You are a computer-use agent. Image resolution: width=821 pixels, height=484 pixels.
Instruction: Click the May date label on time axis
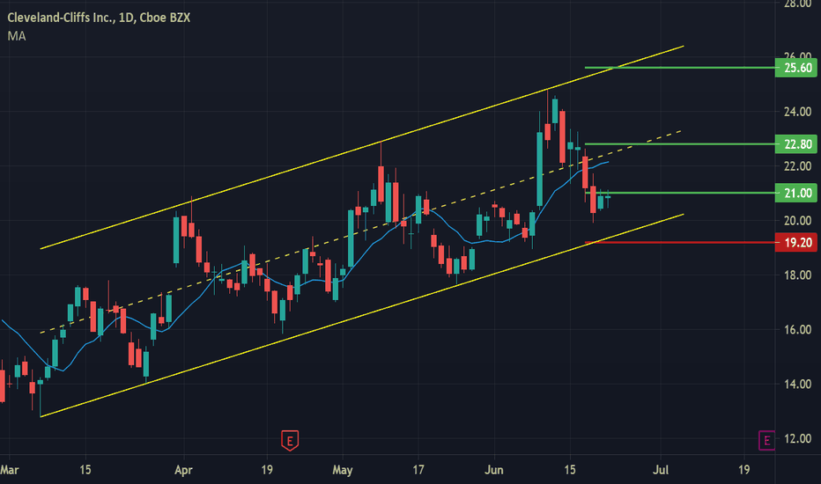[x=343, y=470]
